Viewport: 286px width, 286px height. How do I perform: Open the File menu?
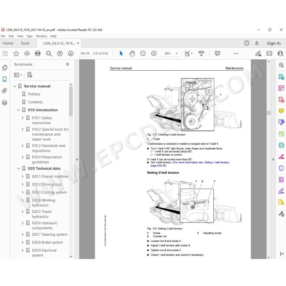3,36
